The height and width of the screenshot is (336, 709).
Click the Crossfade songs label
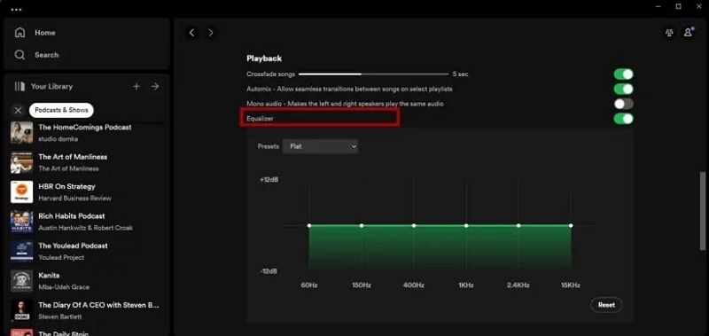tap(271, 74)
